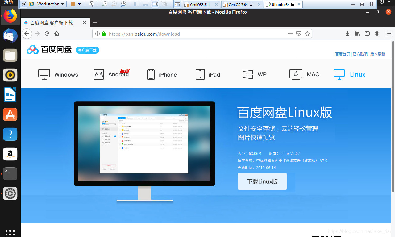This screenshot has width=395, height=237.
Task: Take a snapshot of this virtual machine
Action: point(105,4)
